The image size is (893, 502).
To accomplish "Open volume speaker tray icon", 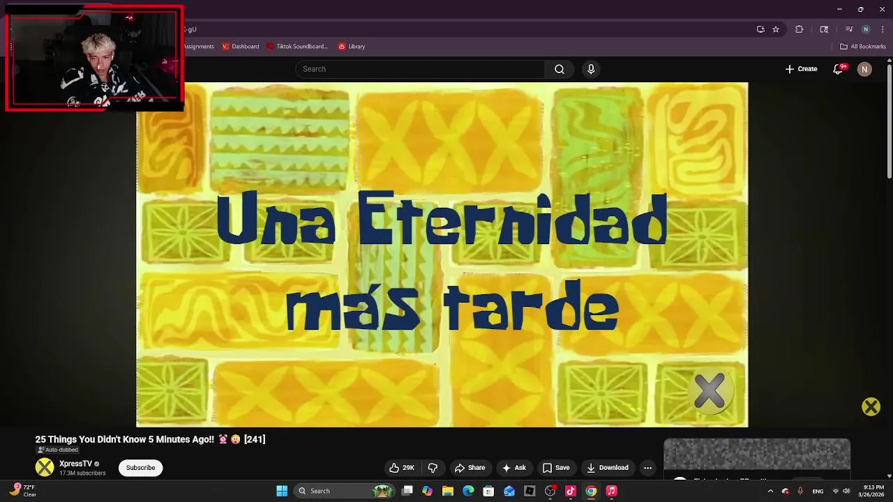I will (x=846, y=491).
